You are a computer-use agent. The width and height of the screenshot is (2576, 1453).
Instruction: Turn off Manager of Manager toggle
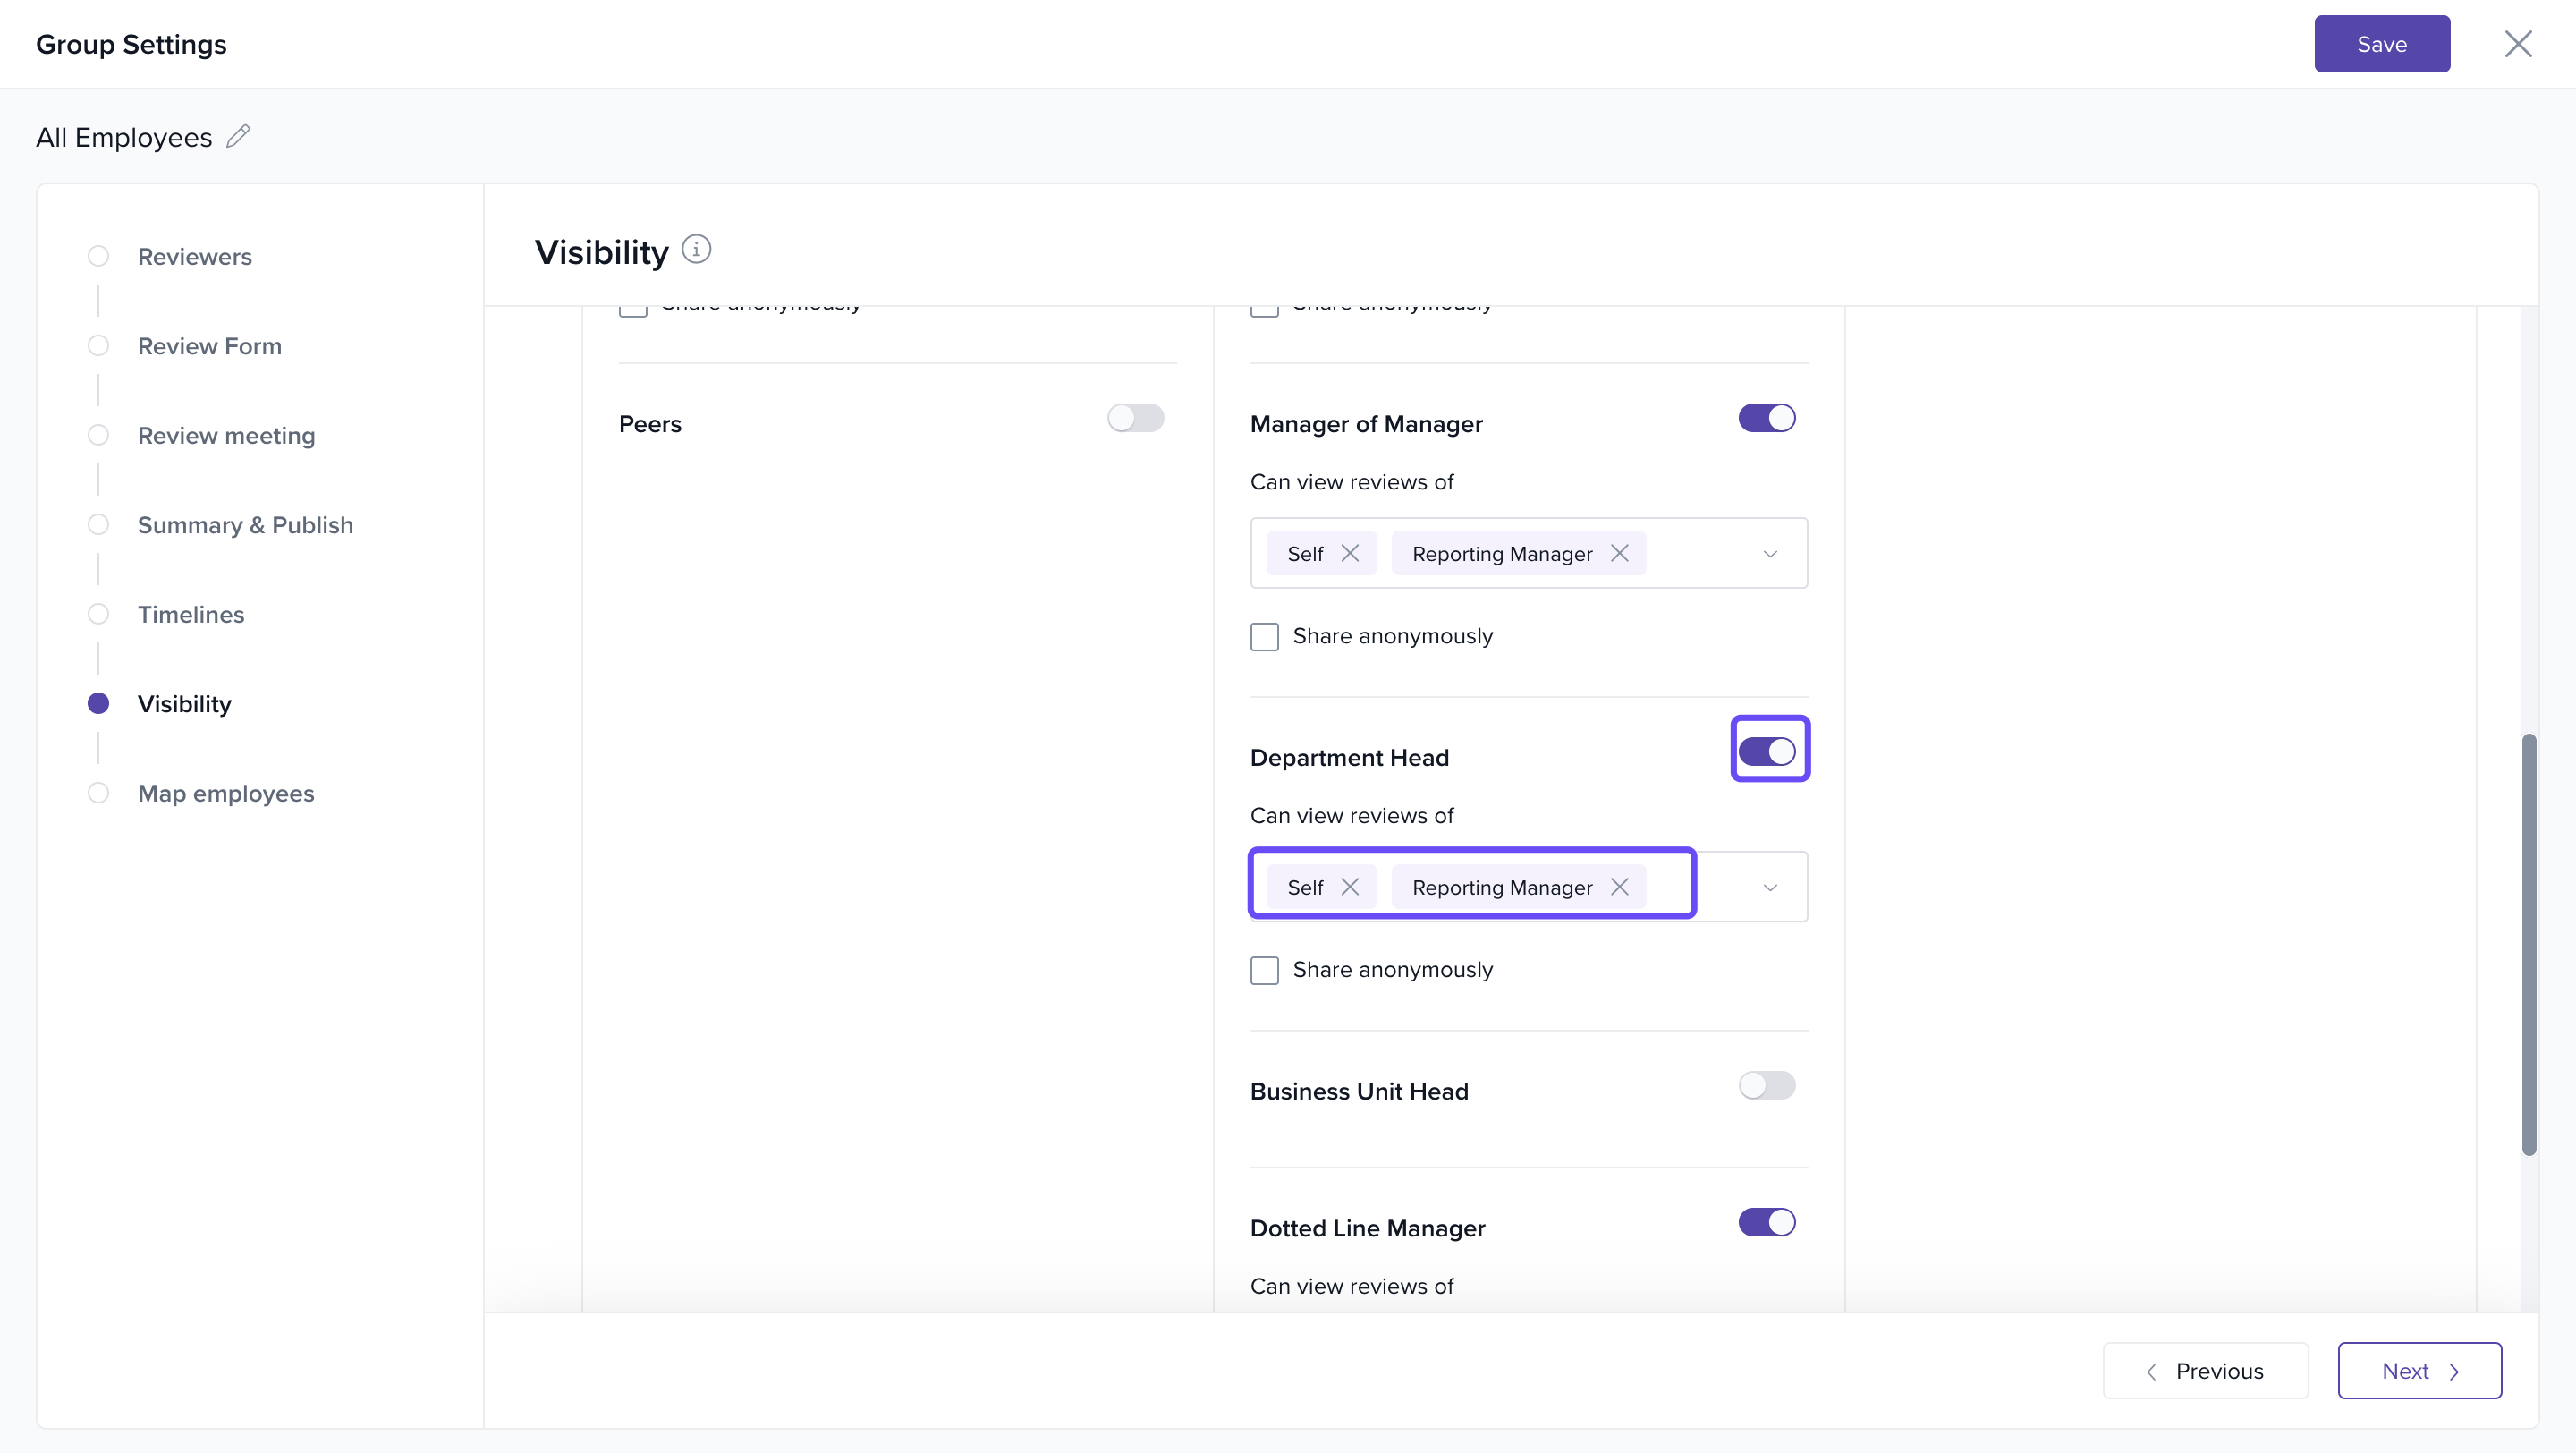[x=1766, y=418]
